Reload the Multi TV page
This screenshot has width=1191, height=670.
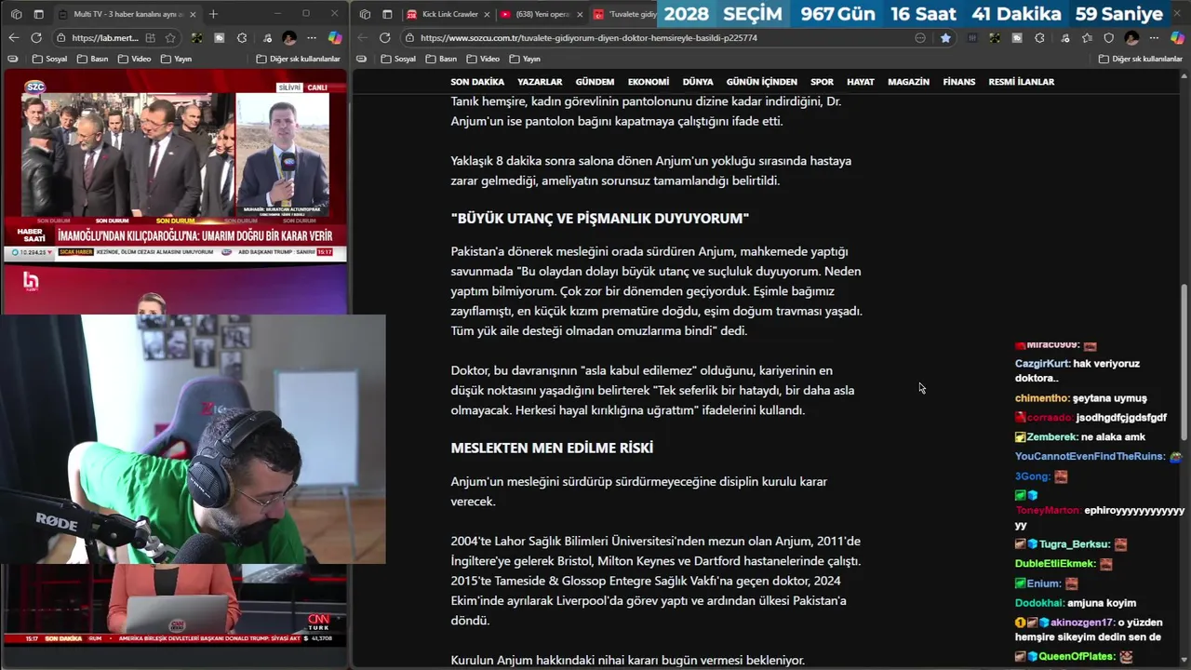click(36, 38)
